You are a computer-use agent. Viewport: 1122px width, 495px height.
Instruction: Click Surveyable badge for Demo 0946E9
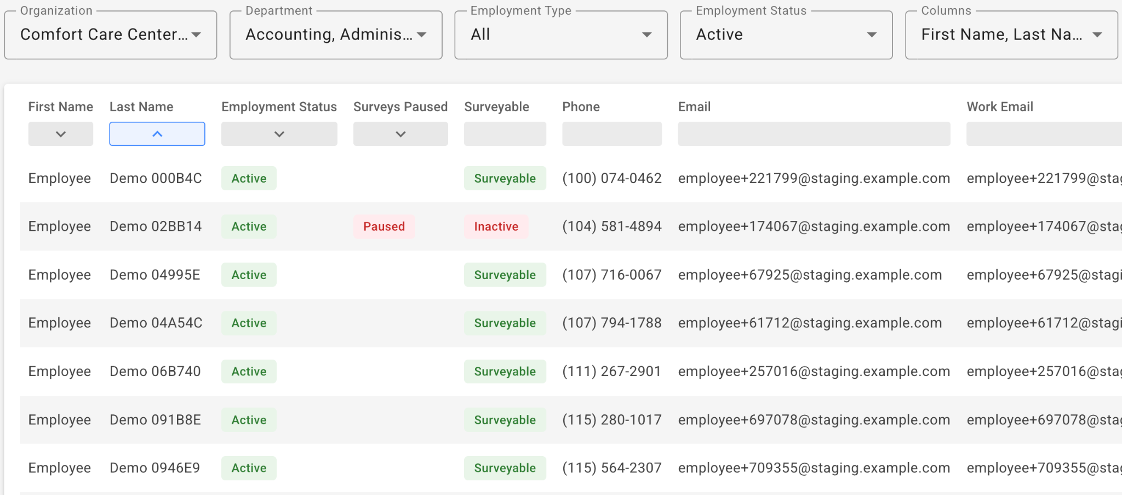coord(505,468)
